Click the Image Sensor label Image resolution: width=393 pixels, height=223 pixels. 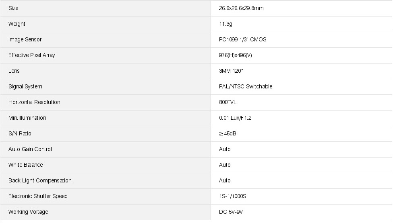click(x=25, y=39)
